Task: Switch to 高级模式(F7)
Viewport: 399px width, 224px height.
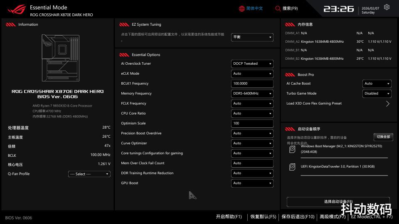Action: point(332,217)
